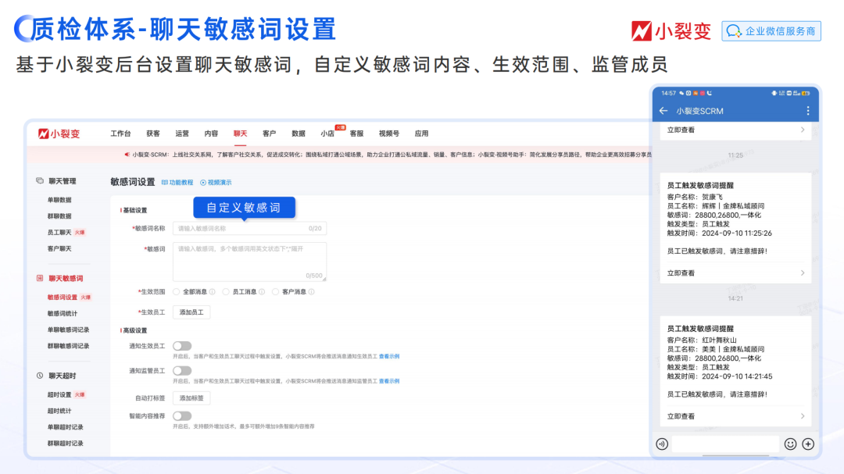Open the 功能教程 tutorial icon link
The image size is (844, 474).
[163, 181]
